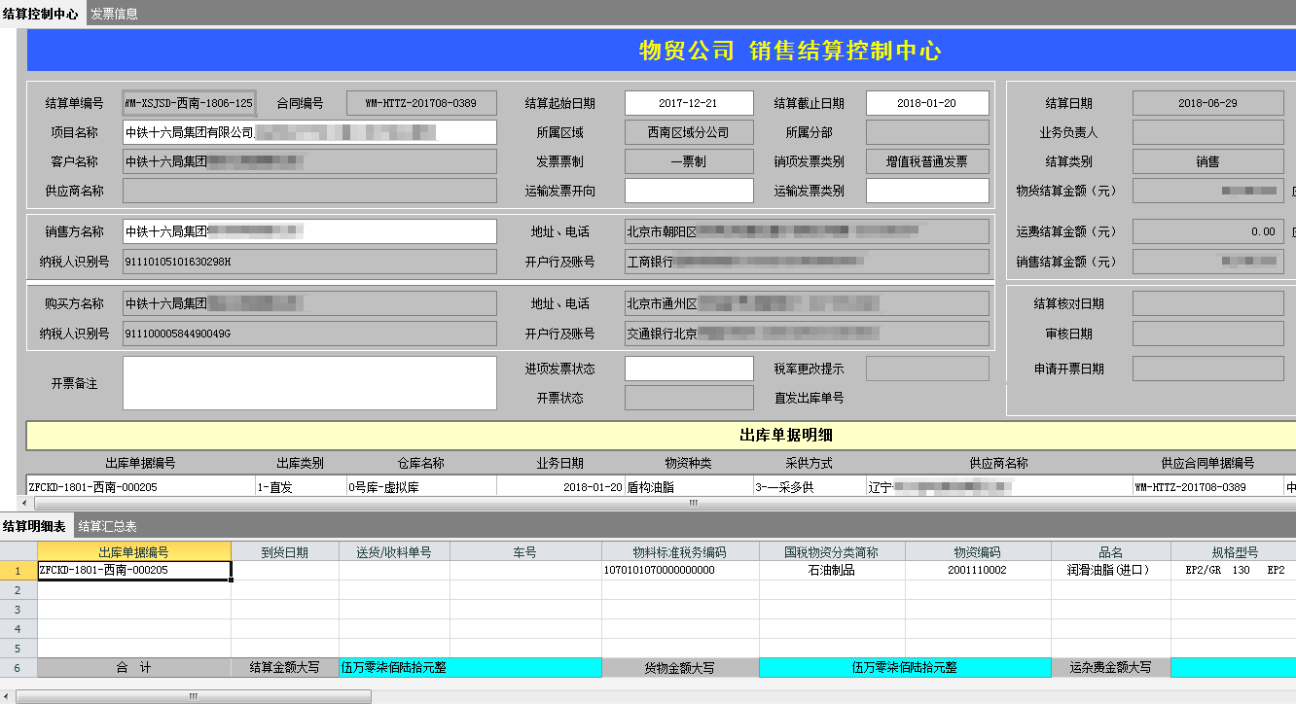Image resolution: width=1296 pixels, height=704 pixels.
Task: Click the 合同编号 field WM-HTTZ-201708-0389
Action: point(421,103)
